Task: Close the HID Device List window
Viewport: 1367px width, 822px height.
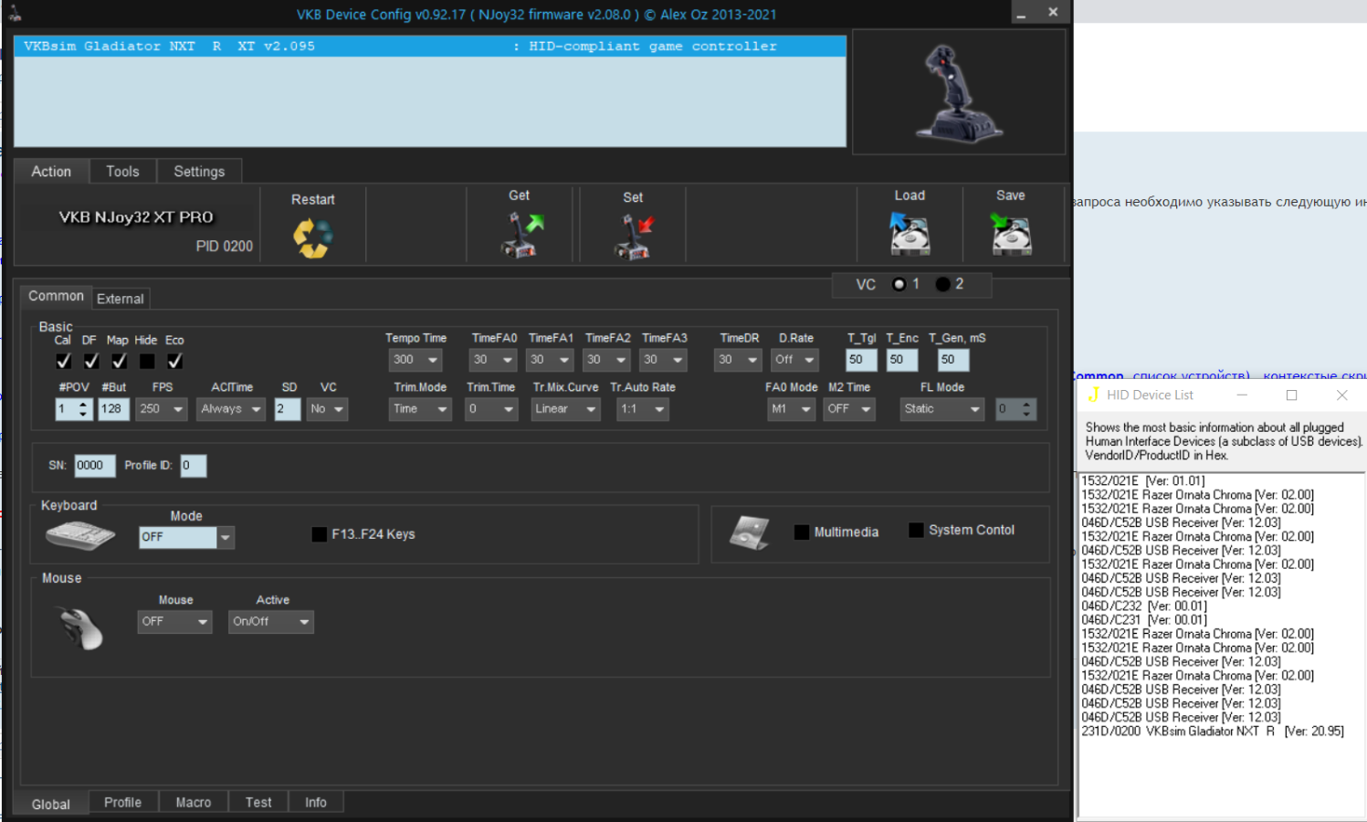Action: 1341,395
